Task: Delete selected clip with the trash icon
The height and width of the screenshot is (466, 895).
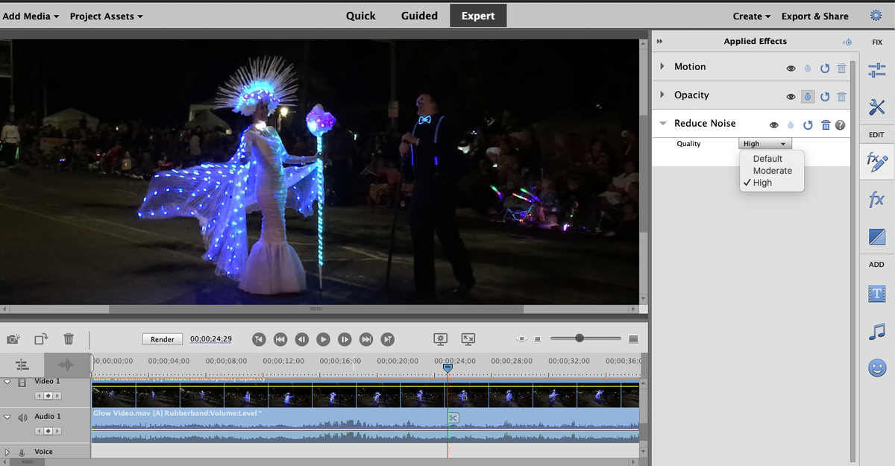Action: pos(69,339)
